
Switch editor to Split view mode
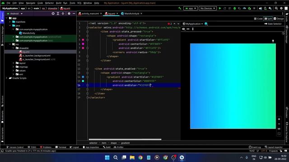268,19
